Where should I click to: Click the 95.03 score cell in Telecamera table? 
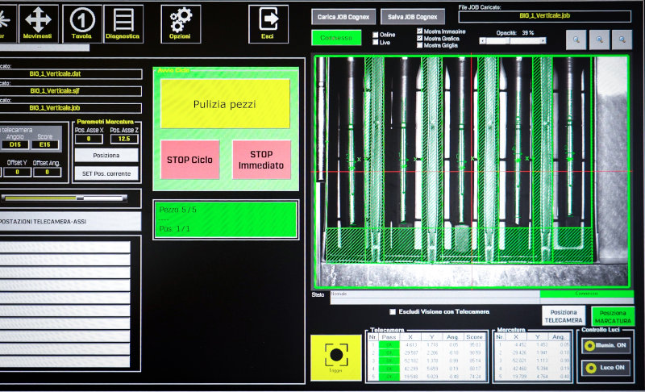[475, 345]
